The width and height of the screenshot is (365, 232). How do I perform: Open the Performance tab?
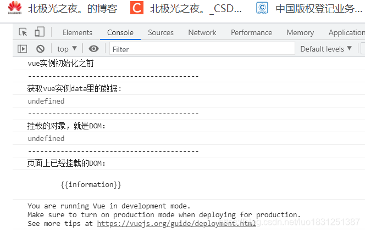[x=251, y=32]
